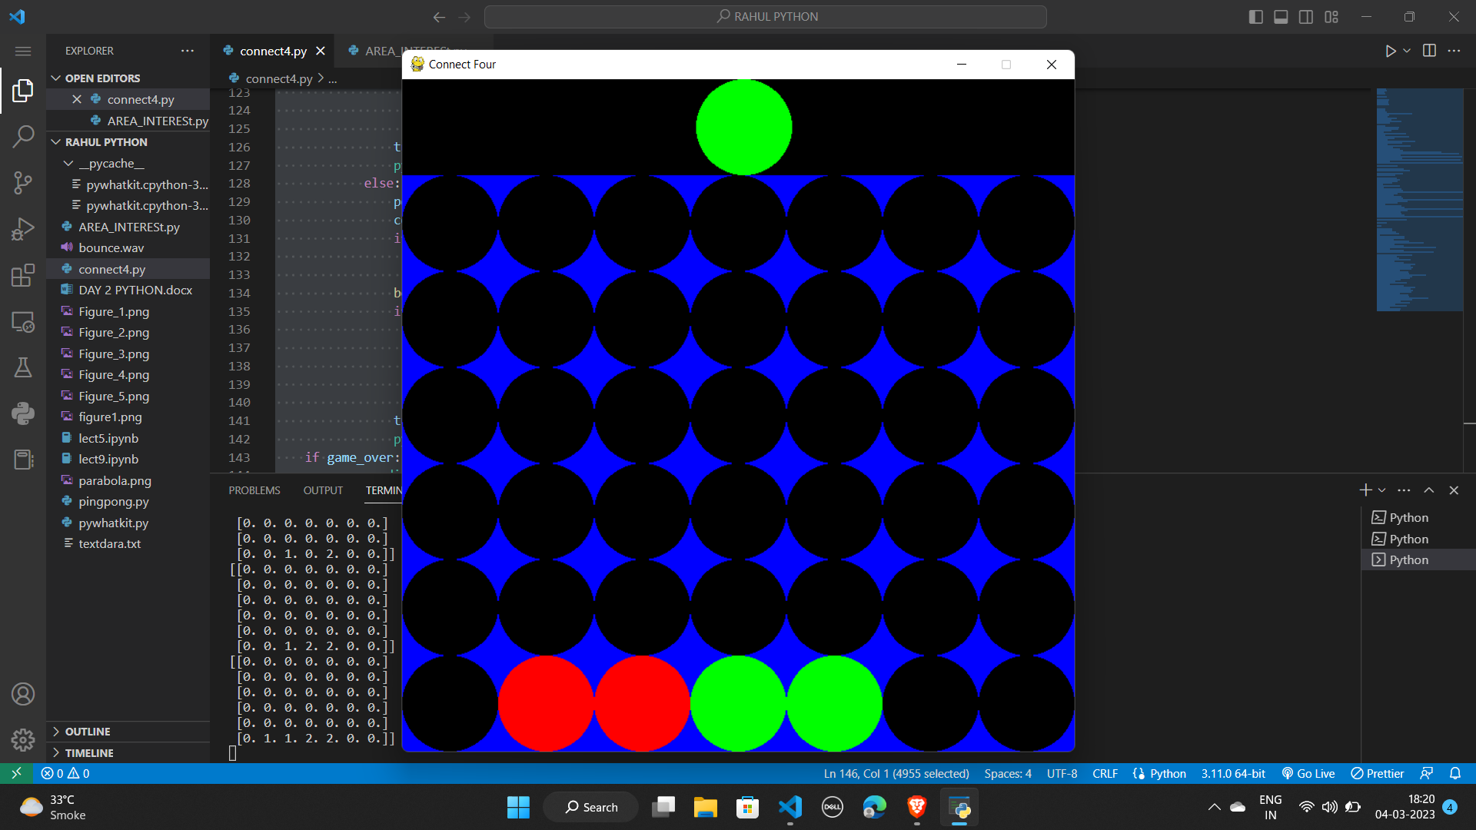1476x830 pixels.
Task: Run connect4.py with the play button
Action: coord(1391,51)
